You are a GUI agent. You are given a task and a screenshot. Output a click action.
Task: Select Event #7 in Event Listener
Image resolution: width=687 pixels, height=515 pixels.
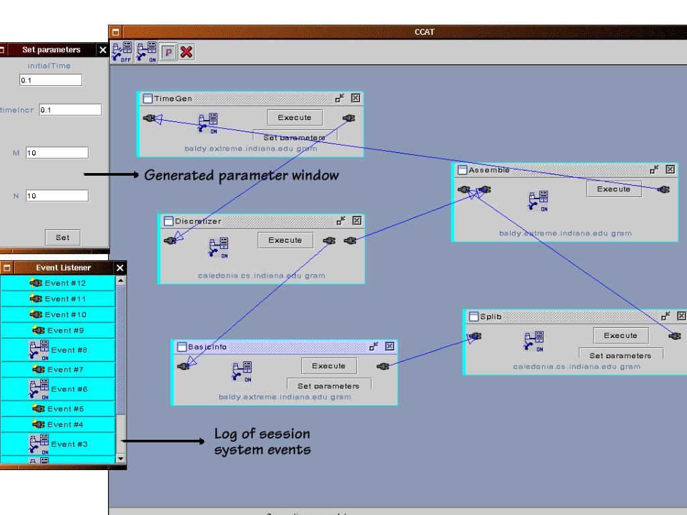(58, 369)
